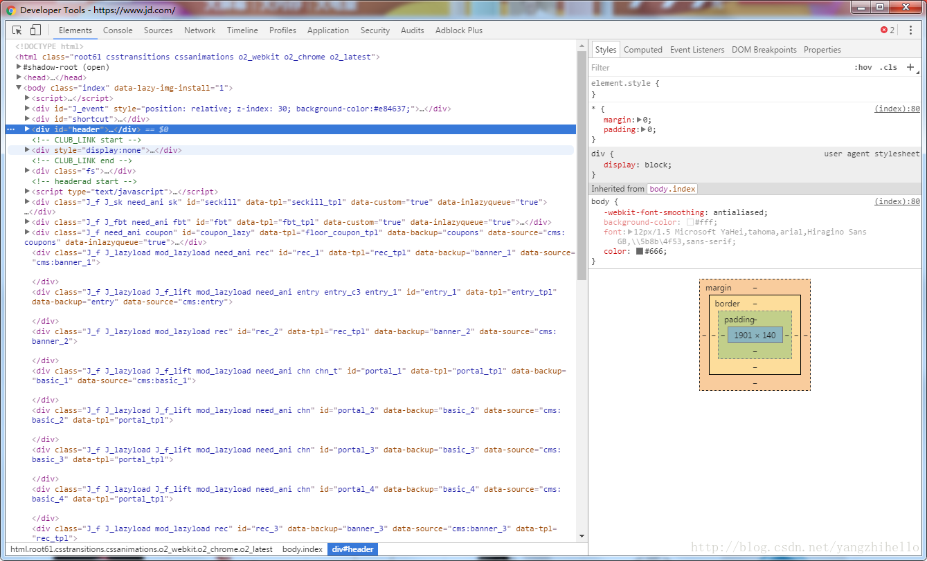This screenshot has width=927, height=561.
Task: Open the DOM Breakpoints tab
Action: tap(764, 50)
